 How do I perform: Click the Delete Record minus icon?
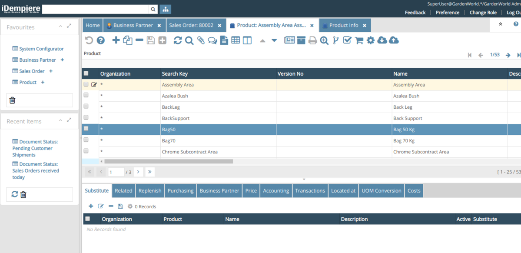pyautogui.click(x=139, y=40)
